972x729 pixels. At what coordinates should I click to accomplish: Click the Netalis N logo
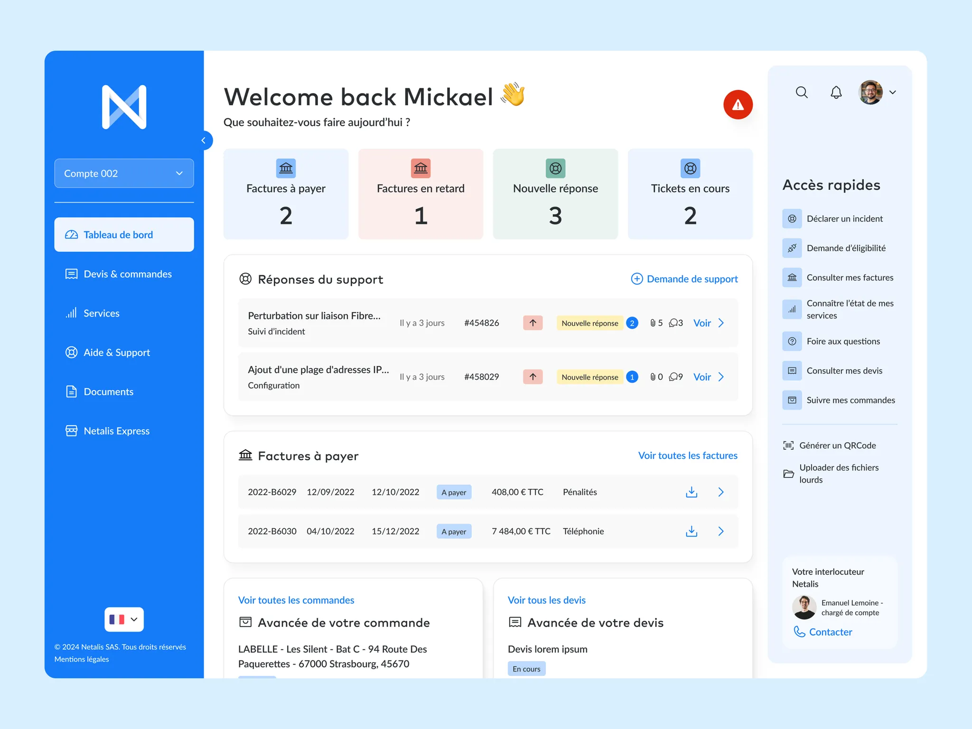(124, 107)
